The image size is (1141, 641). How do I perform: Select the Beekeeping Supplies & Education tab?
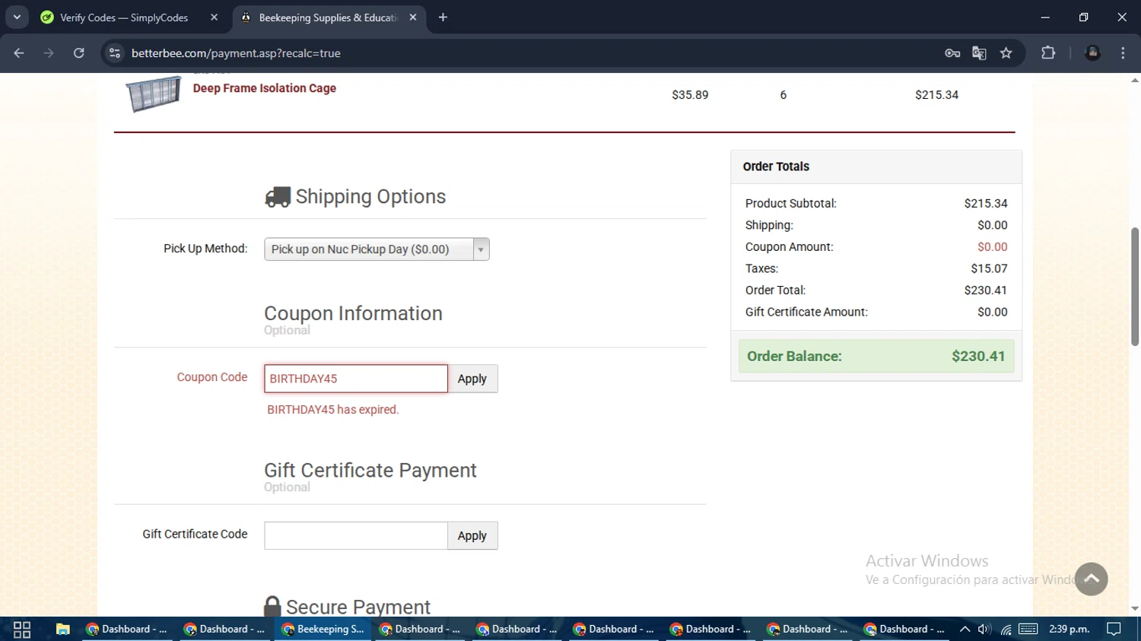tap(328, 17)
